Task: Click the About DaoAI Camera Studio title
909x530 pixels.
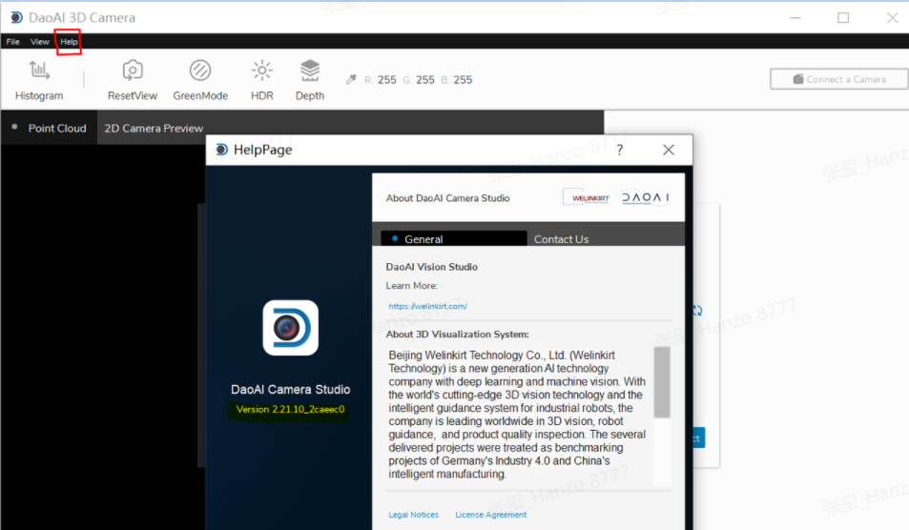Action: (447, 198)
